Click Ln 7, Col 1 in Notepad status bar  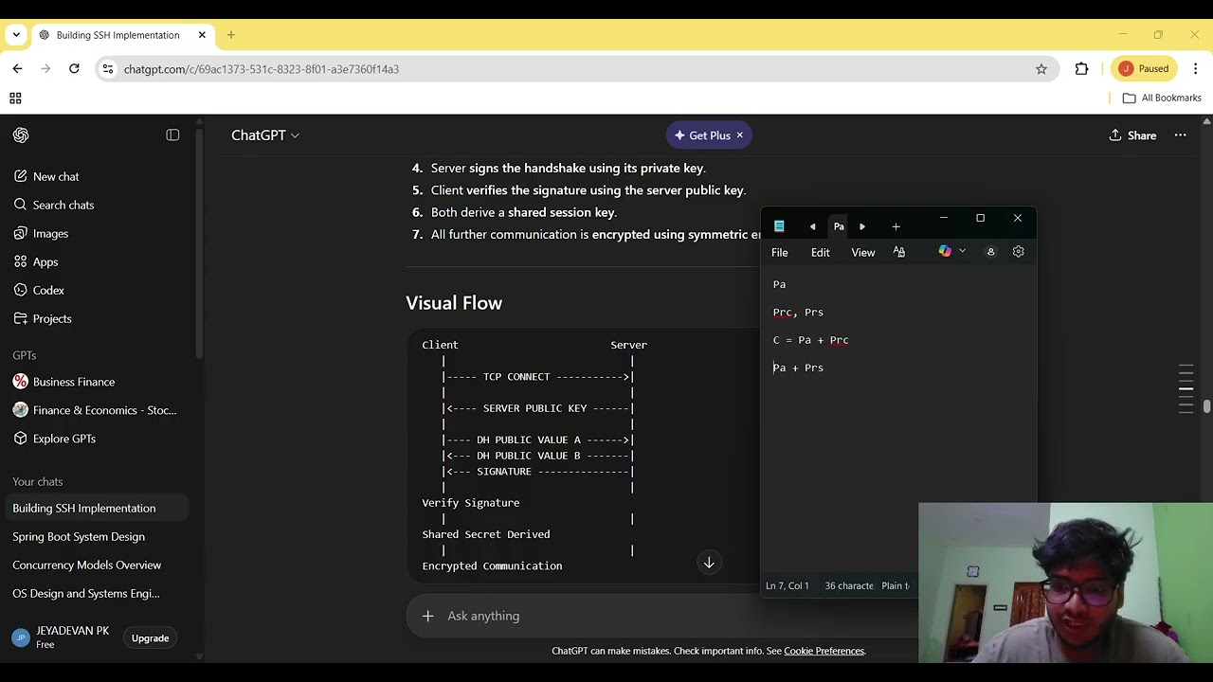(x=788, y=585)
